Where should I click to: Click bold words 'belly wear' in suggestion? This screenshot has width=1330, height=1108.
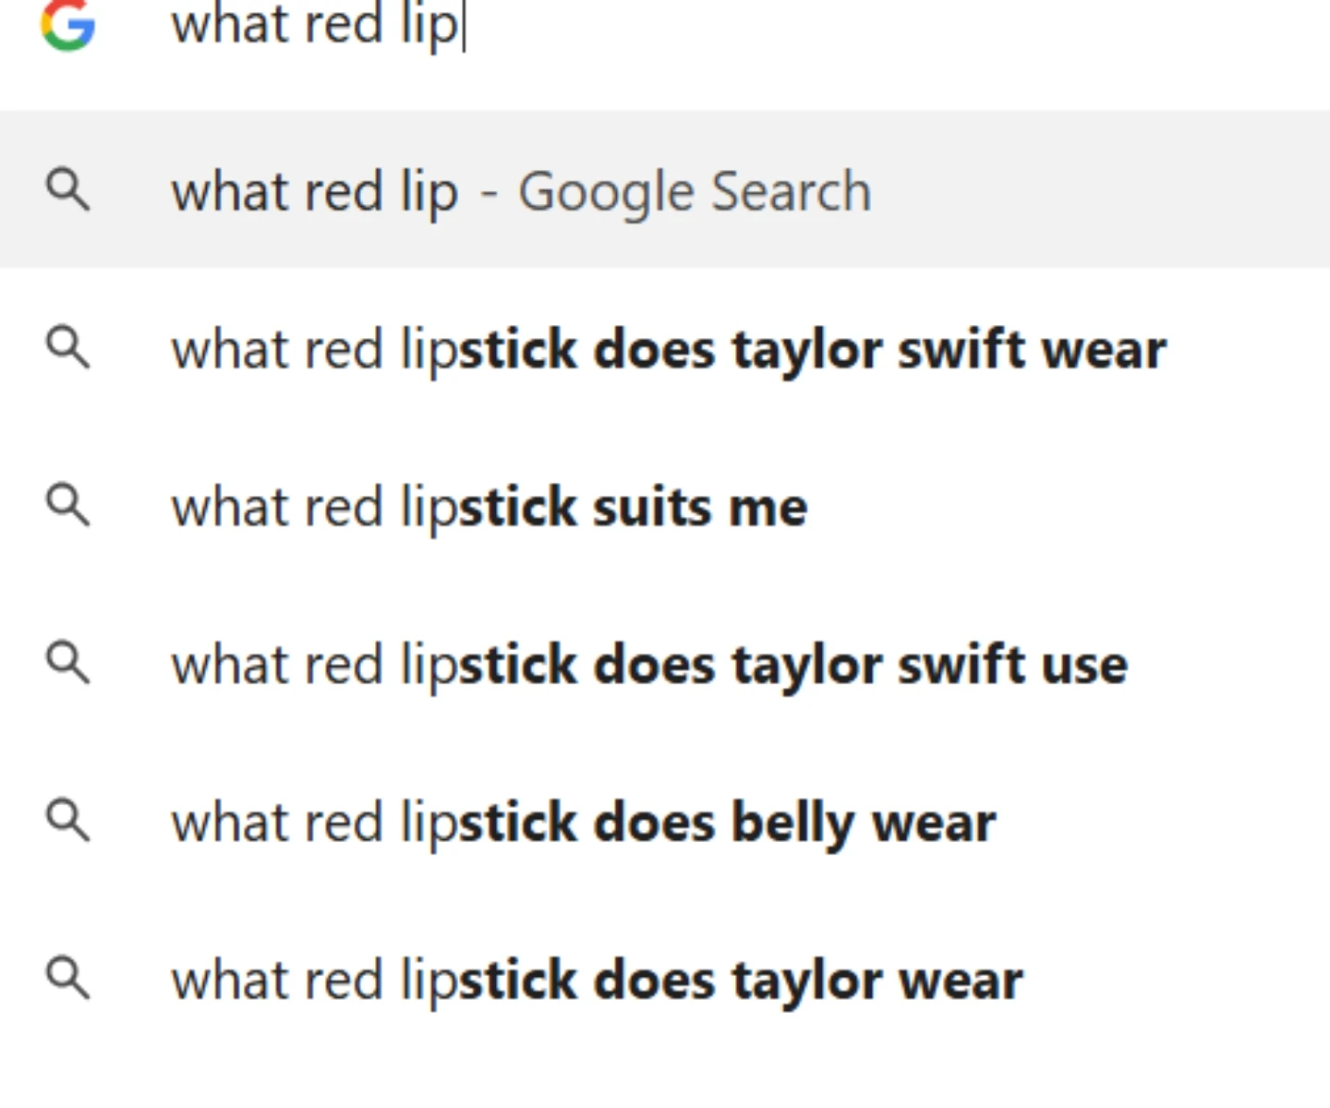pos(864,823)
